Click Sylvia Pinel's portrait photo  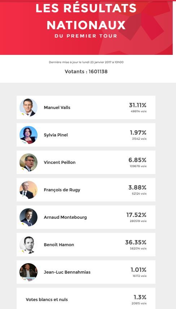point(28,135)
